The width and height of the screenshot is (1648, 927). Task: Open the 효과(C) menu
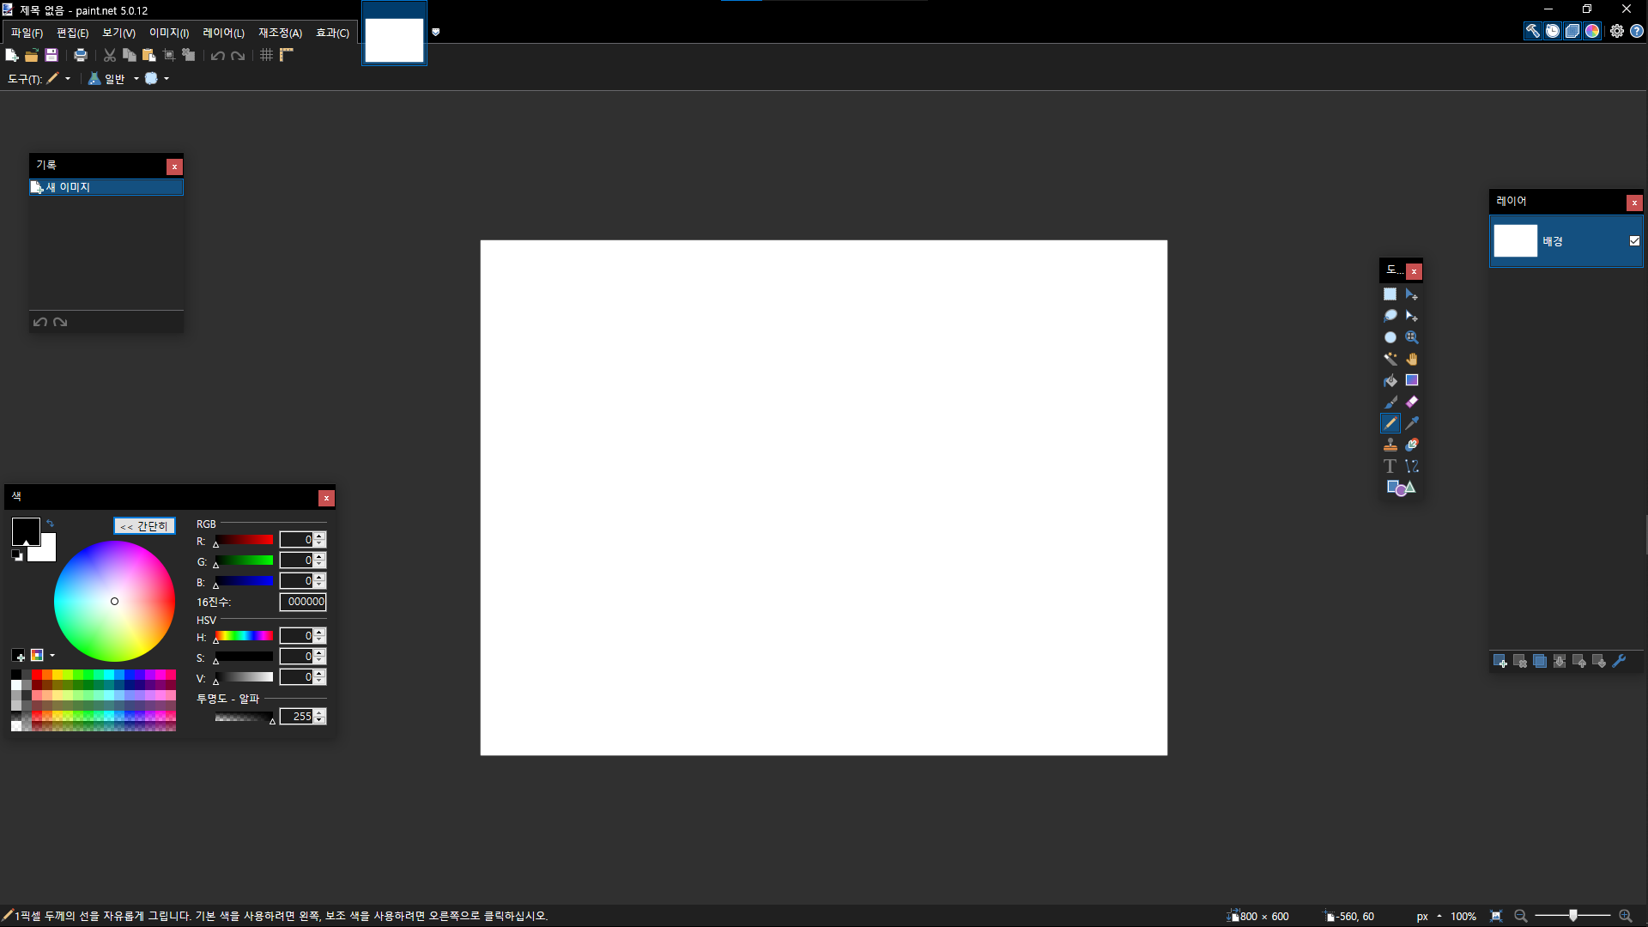coord(332,33)
